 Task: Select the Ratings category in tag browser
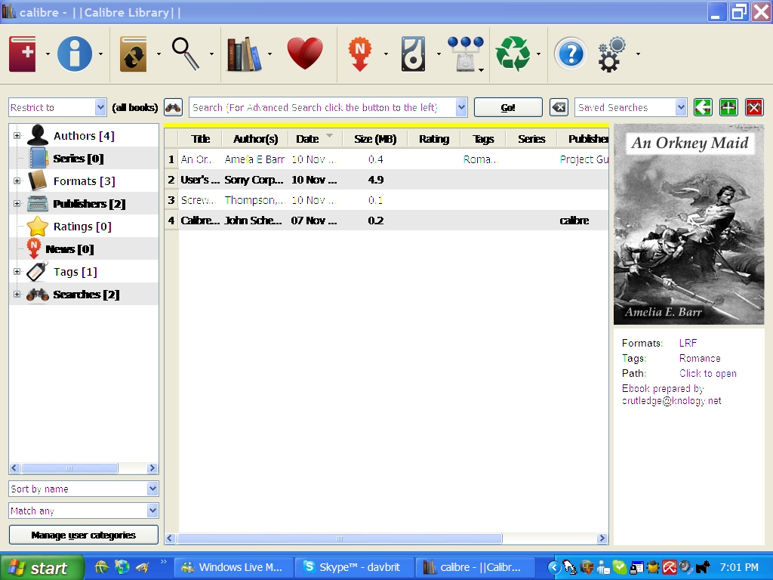(x=84, y=227)
